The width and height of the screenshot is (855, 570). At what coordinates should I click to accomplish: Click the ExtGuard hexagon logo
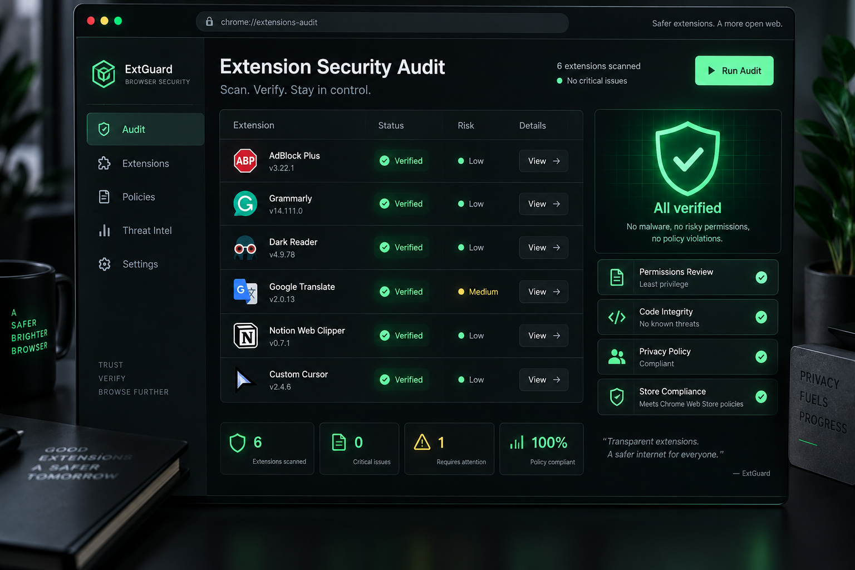(x=104, y=74)
